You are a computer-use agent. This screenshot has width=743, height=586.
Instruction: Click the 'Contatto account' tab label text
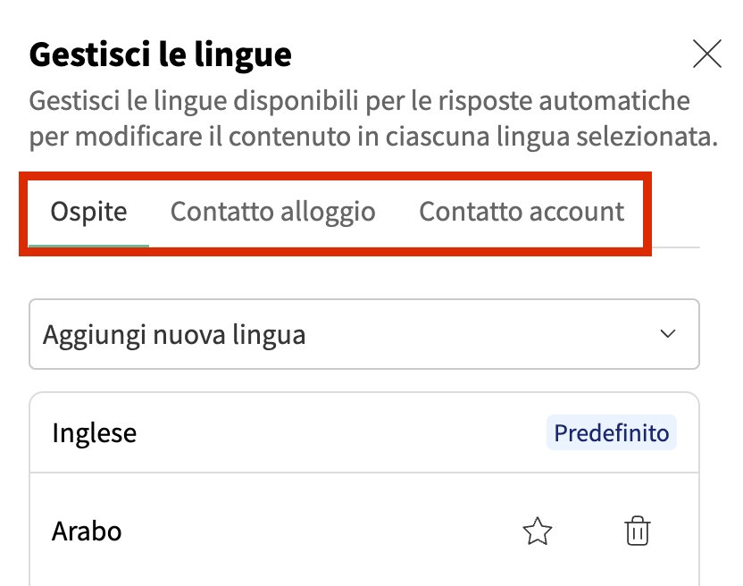click(522, 213)
